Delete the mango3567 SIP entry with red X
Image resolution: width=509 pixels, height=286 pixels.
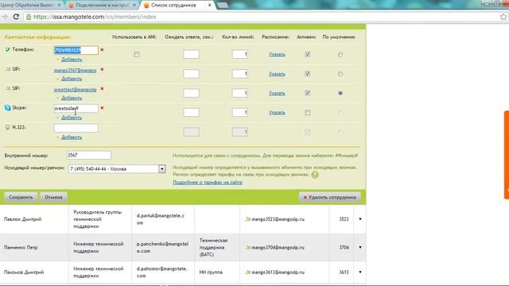(x=102, y=69)
